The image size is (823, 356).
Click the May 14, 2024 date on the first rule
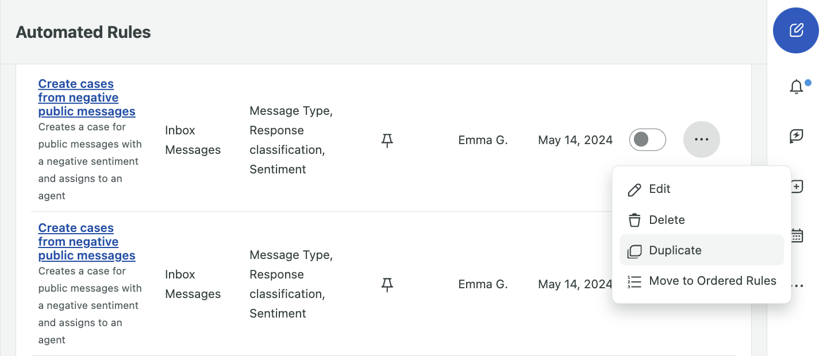pyautogui.click(x=575, y=140)
